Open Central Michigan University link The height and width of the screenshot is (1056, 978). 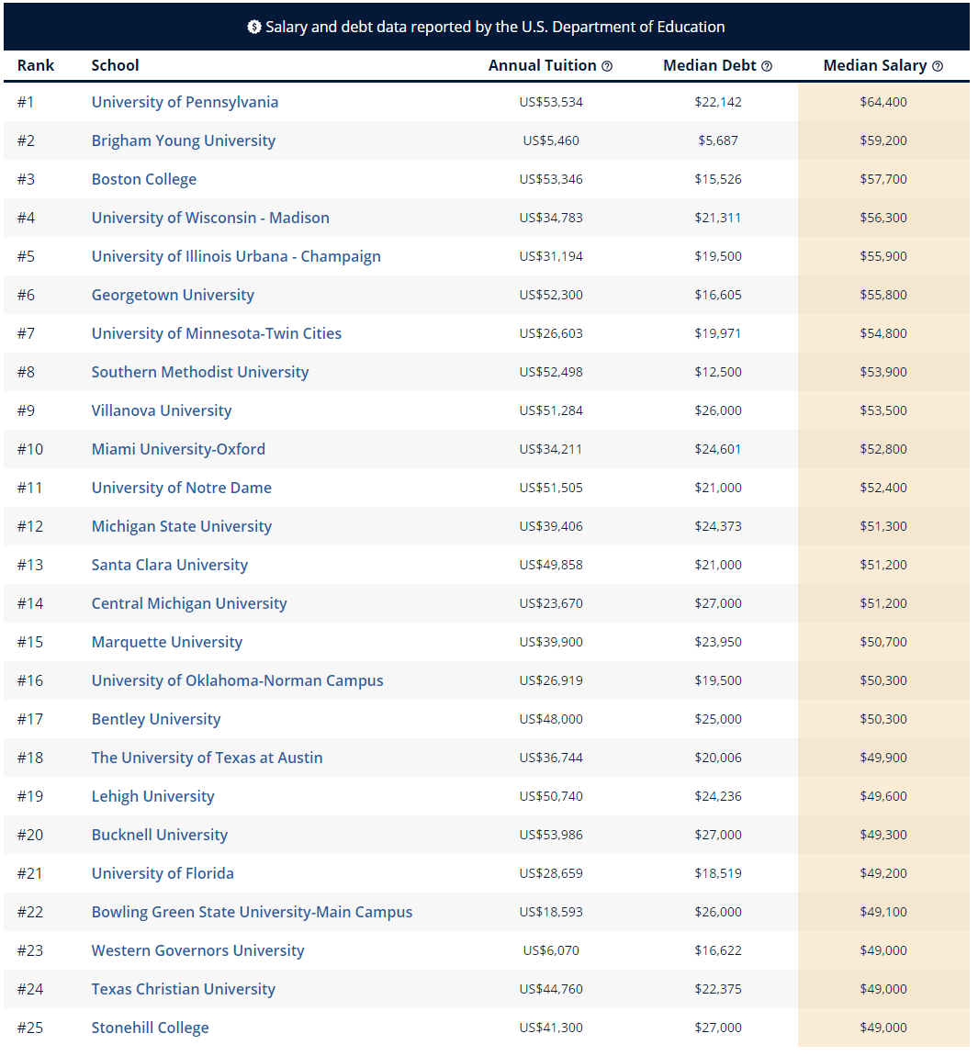(189, 603)
